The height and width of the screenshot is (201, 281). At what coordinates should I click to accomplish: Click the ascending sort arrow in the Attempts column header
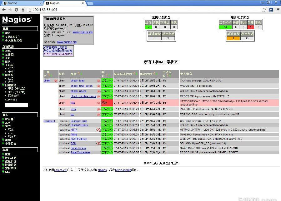pos(168,76)
